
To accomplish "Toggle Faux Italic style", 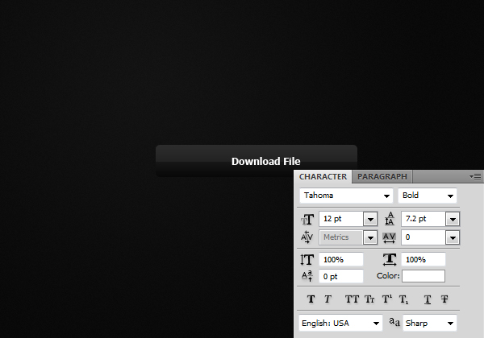I will [x=328, y=299].
